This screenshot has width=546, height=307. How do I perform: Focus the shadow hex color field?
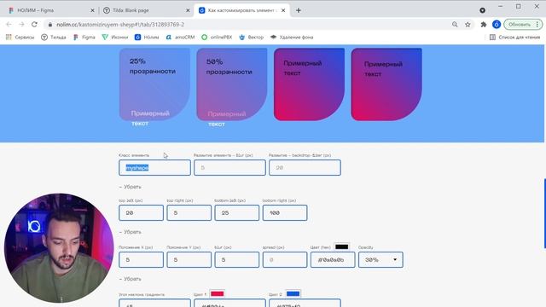click(333, 259)
